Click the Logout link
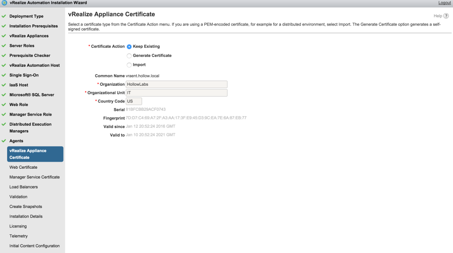453x253 pixels. (x=444, y=3)
